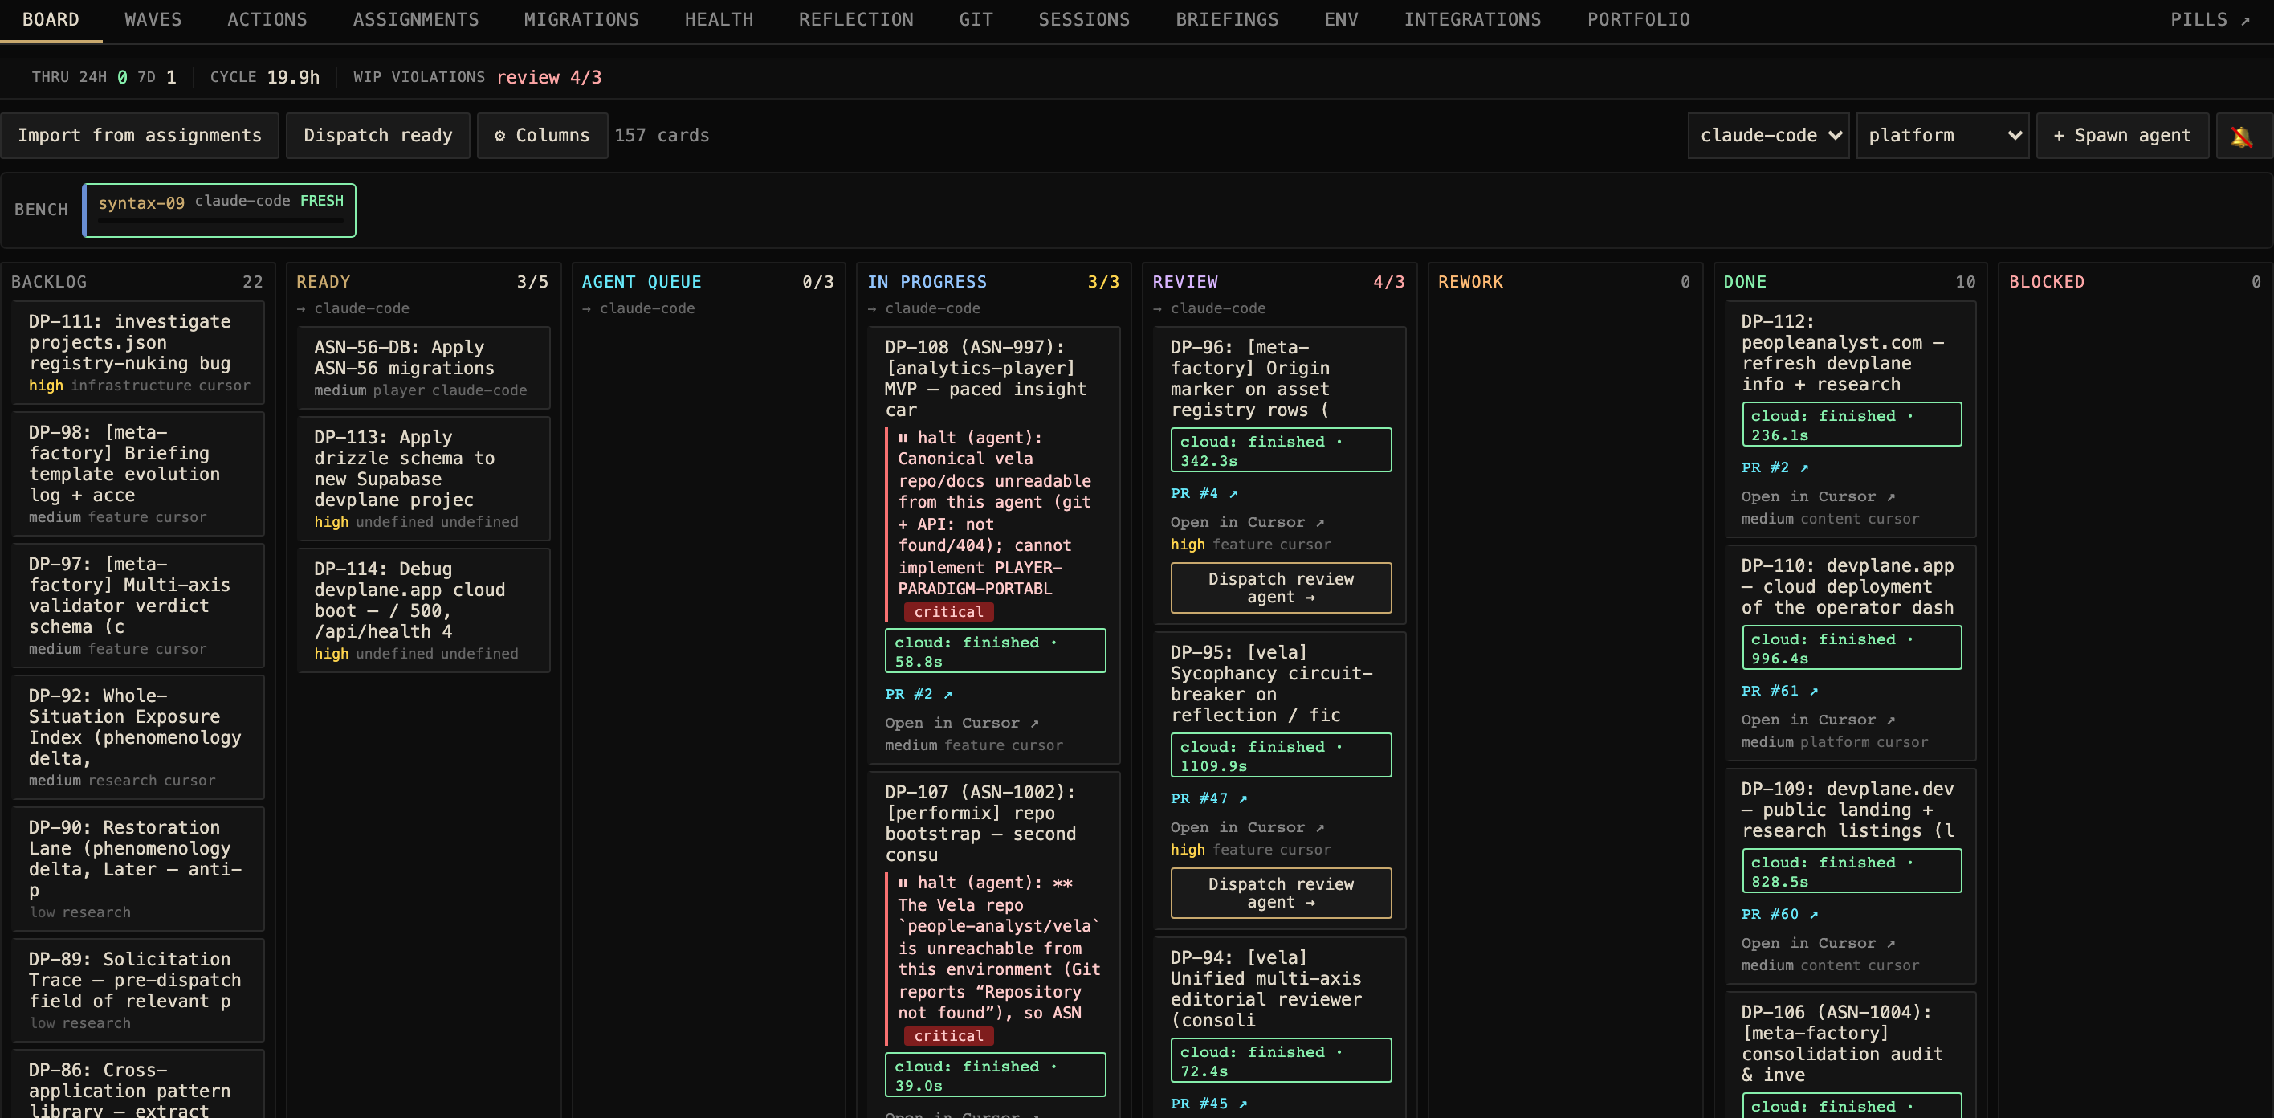Viewport: 2274px width, 1118px height.
Task: Open in Cursor link on DP-109
Action: 1819,943
